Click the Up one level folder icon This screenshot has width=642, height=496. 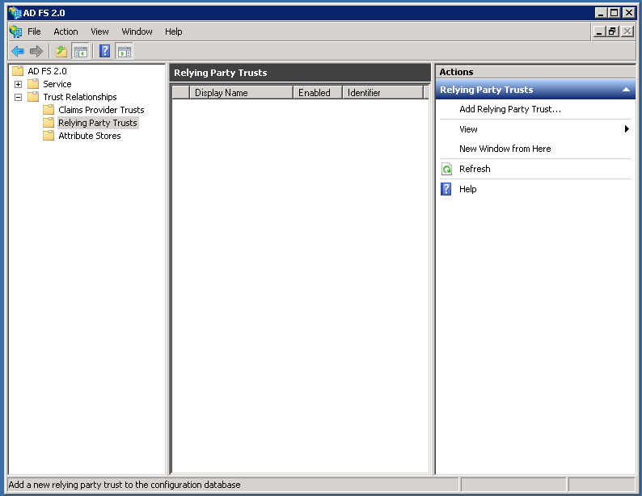[61, 52]
